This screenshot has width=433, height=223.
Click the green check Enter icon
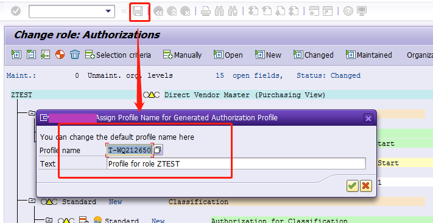click(x=16, y=12)
